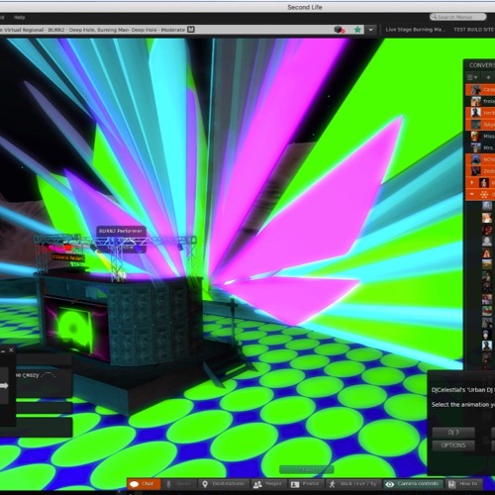Select the 'Zed' conversation avatar
Image resolution: width=495 pixels, height=495 pixels.
click(x=476, y=171)
